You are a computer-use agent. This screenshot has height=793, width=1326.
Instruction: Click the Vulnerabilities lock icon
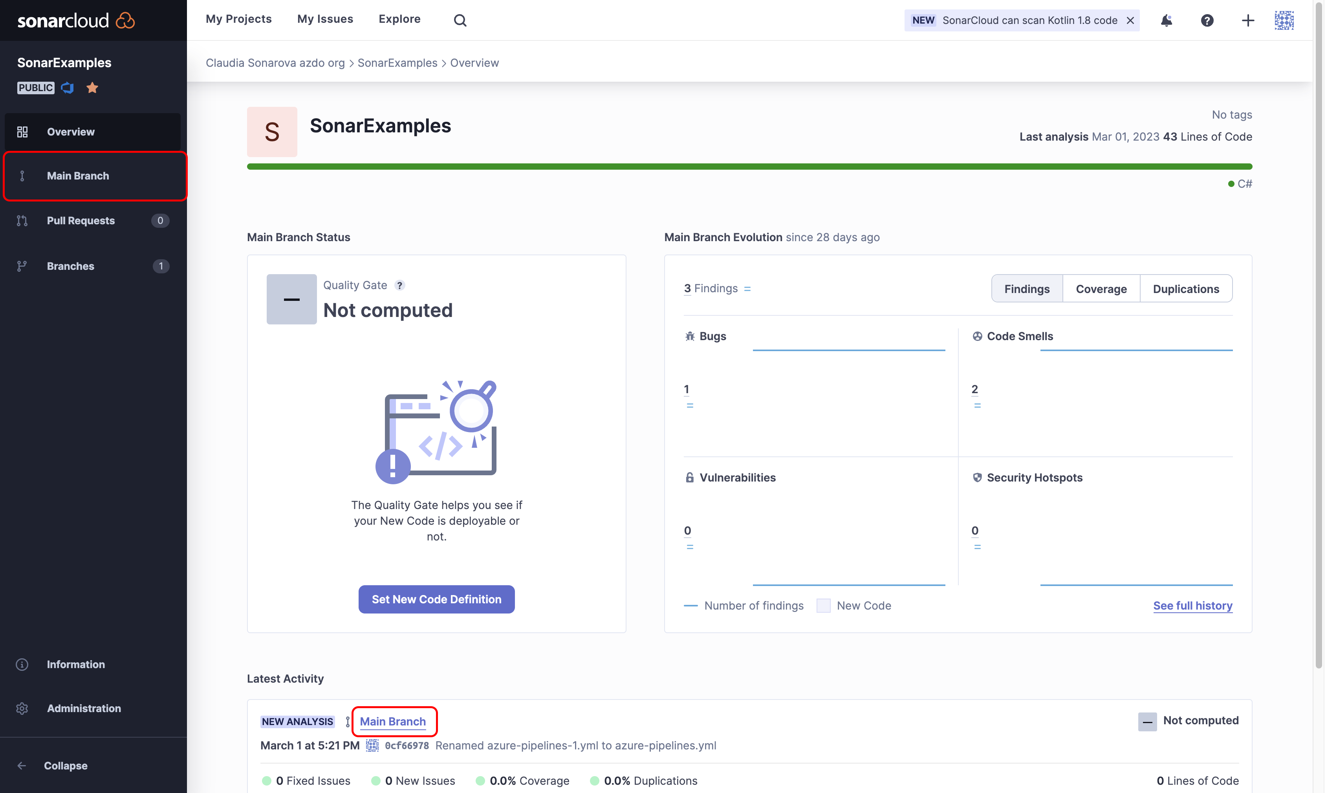(x=690, y=478)
